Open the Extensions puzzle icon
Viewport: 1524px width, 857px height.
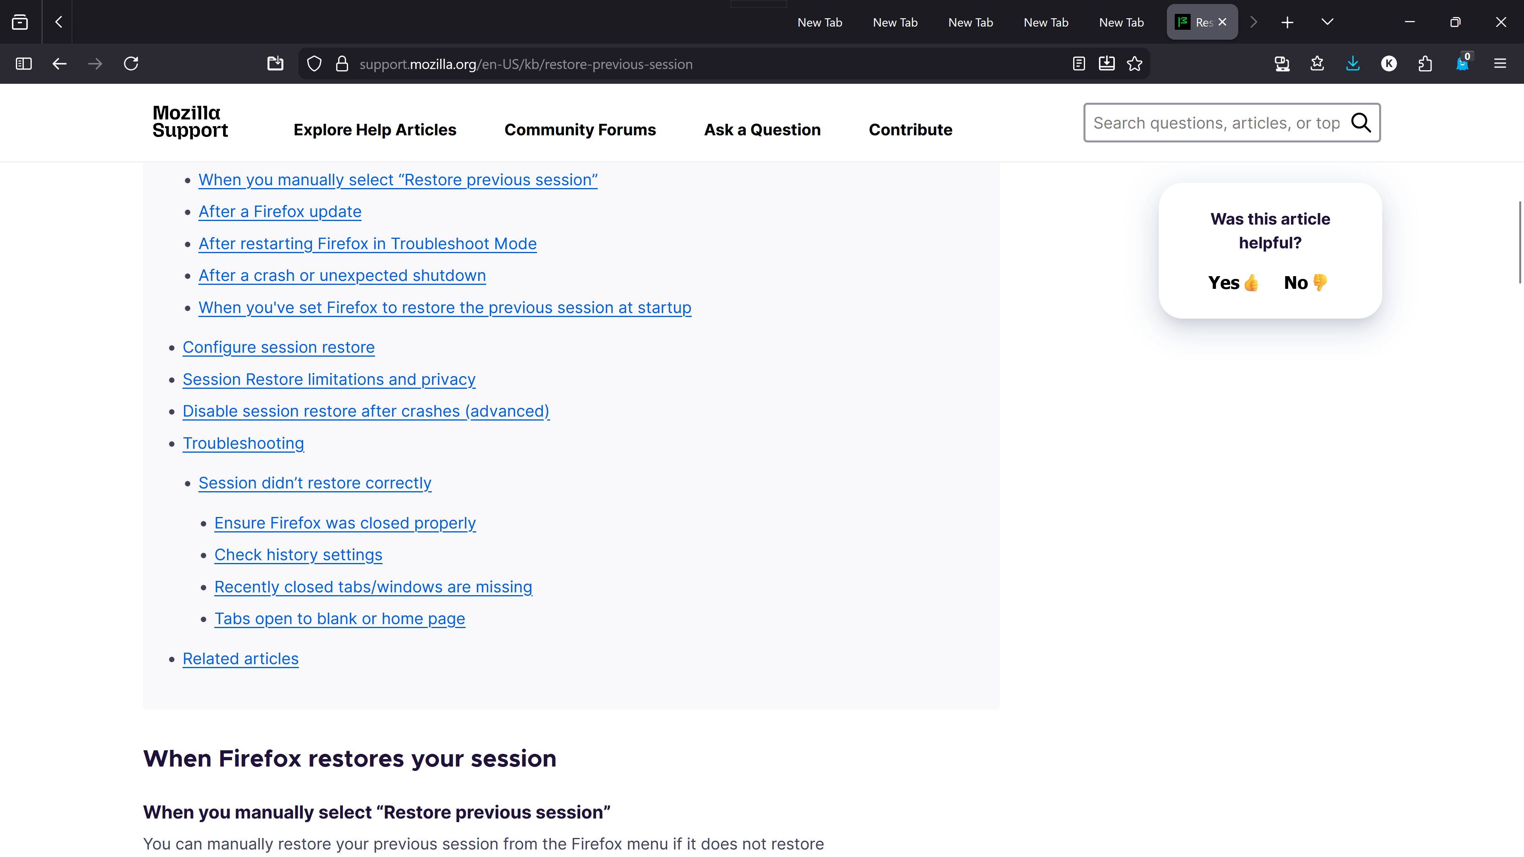(1425, 64)
